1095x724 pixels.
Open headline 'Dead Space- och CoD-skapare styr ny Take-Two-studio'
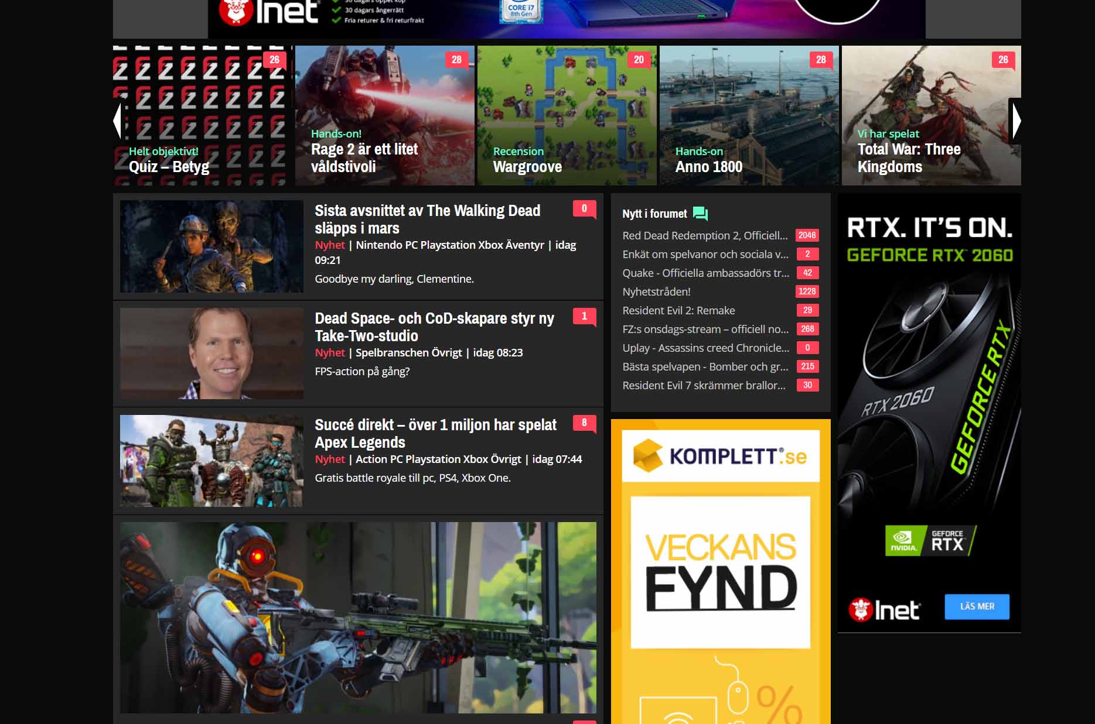point(435,327)
